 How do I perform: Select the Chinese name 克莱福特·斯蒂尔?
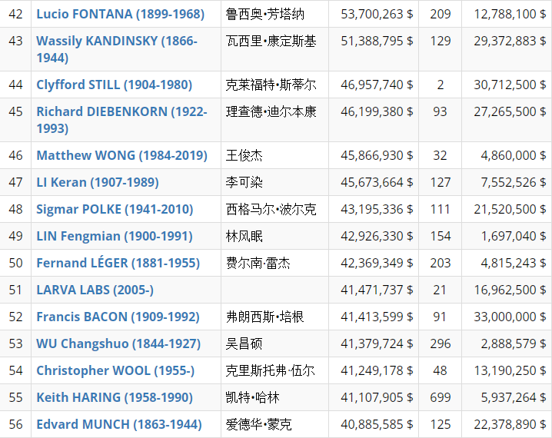tap(271, 85)
